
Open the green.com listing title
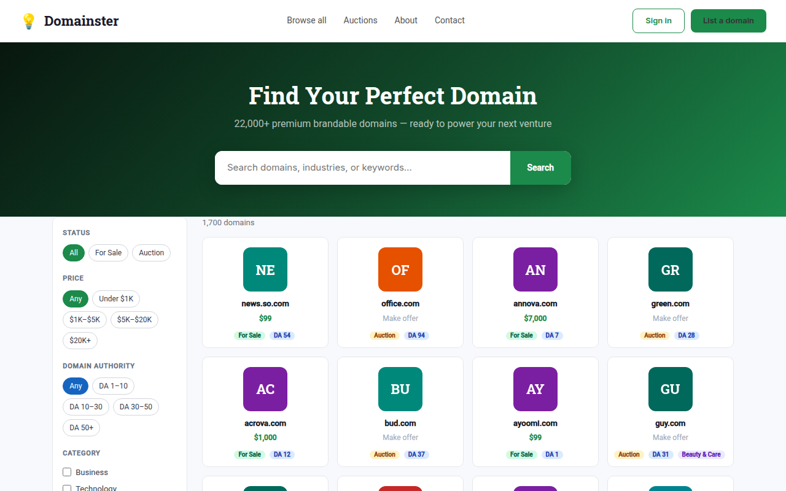[x=671, y=304]
